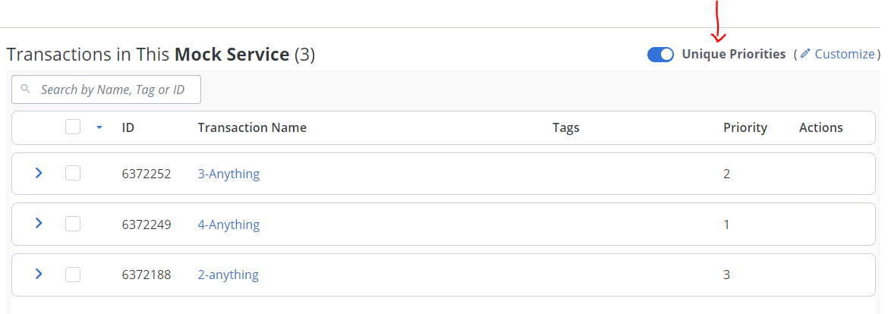Open the 2-anything transaction link
The image size is (891, 314).
click(228, 275)
